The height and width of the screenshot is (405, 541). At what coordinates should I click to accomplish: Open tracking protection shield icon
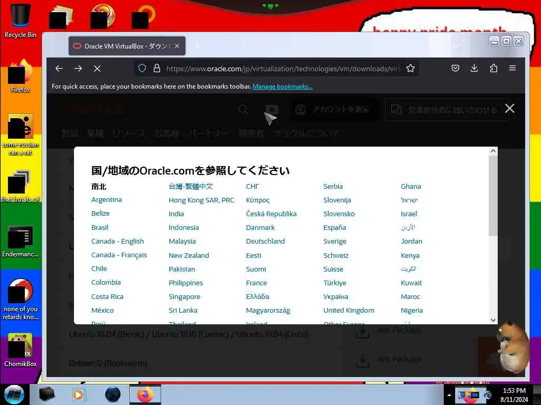pyautogui.click(x=142, y=68)
